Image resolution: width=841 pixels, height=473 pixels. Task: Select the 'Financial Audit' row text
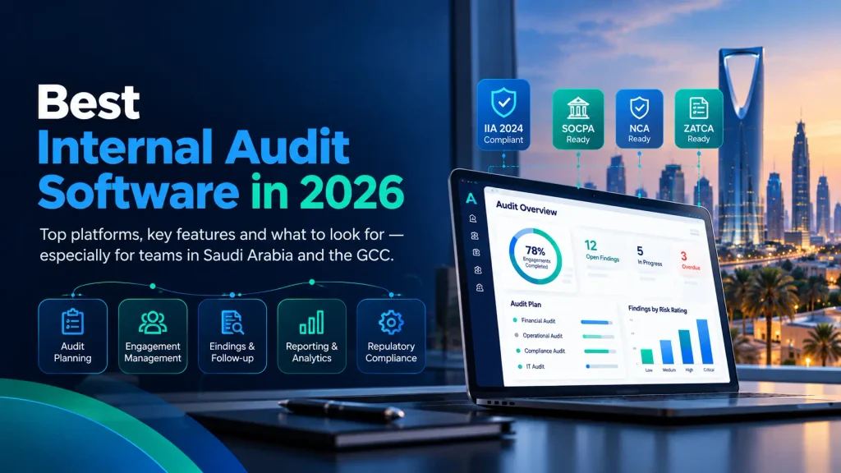tap(539, 321)
